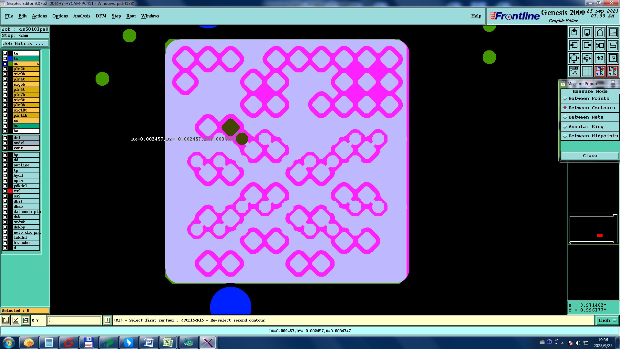Open the File menu

[9, 16]
